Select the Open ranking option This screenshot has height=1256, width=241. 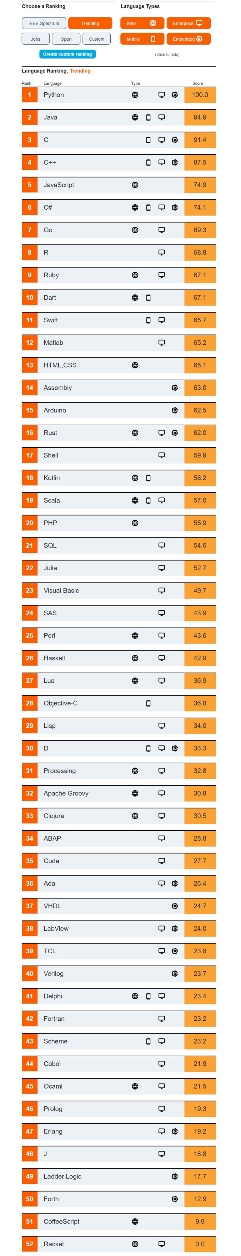point(66,39)
